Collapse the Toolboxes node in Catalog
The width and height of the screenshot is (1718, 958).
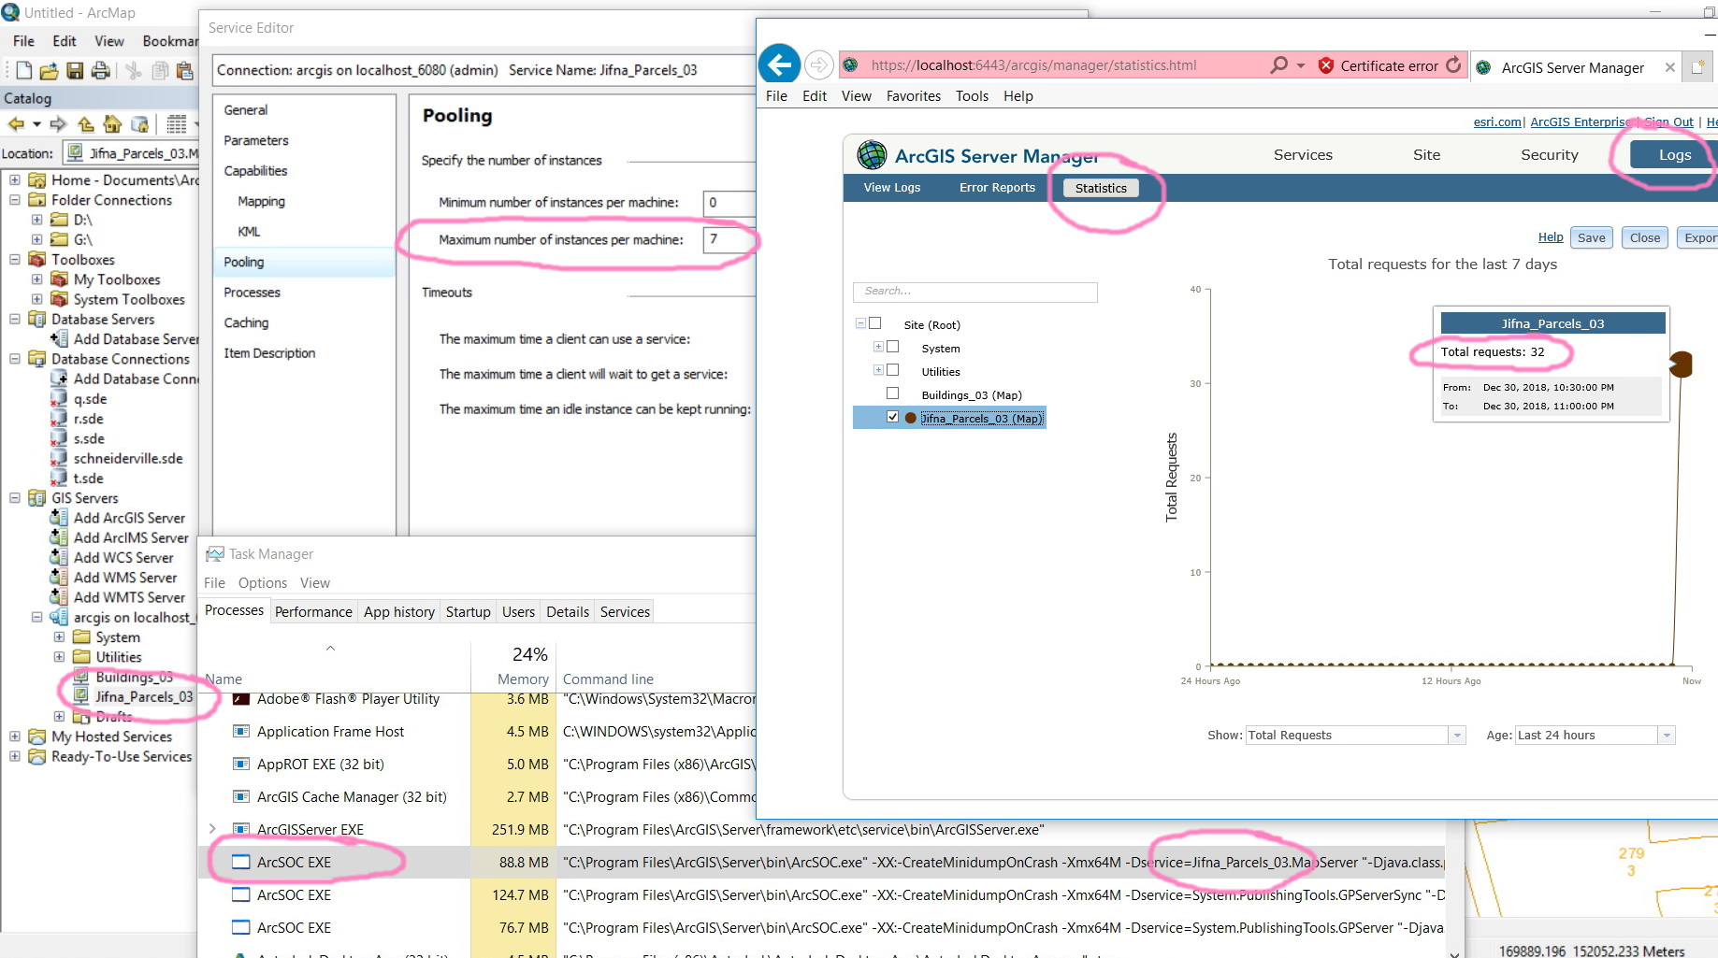(x=15, y=259)
